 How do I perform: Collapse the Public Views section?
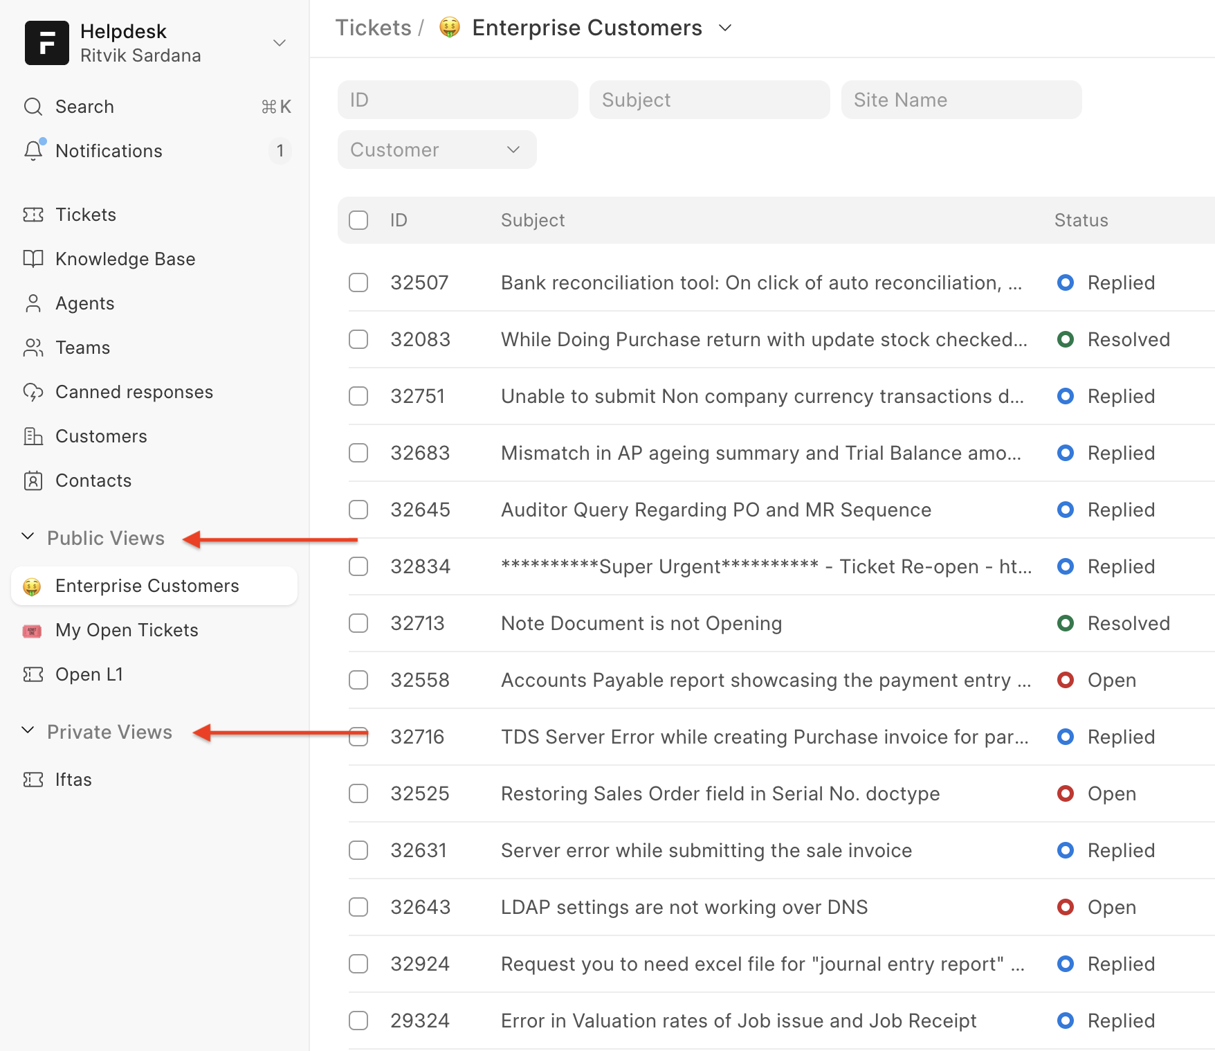28,537
